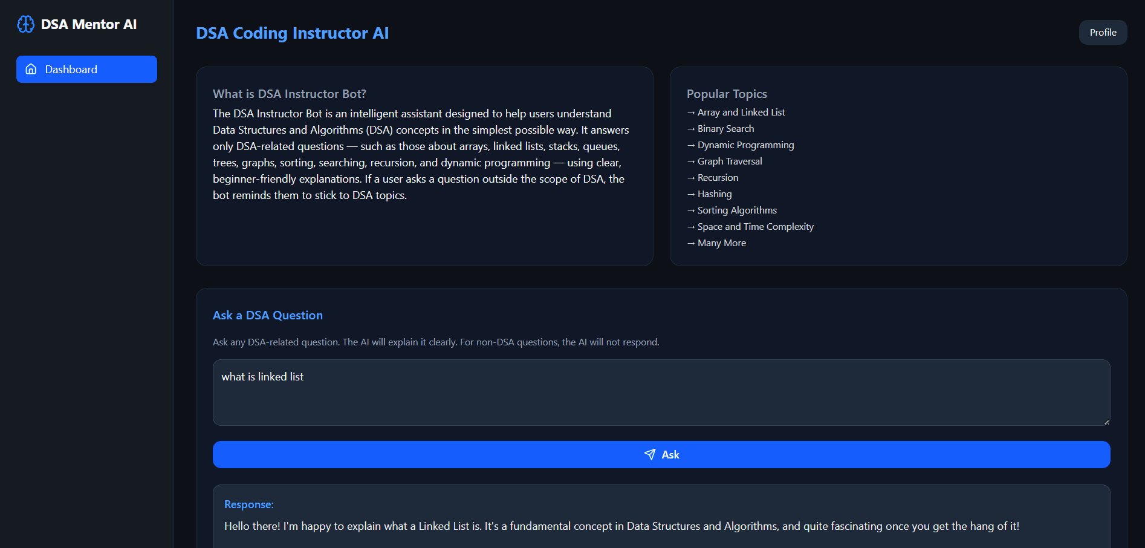This screenshot has height=548, width=1145.
Task: Select the Sorting Algorithms topic
Action: 737,210
